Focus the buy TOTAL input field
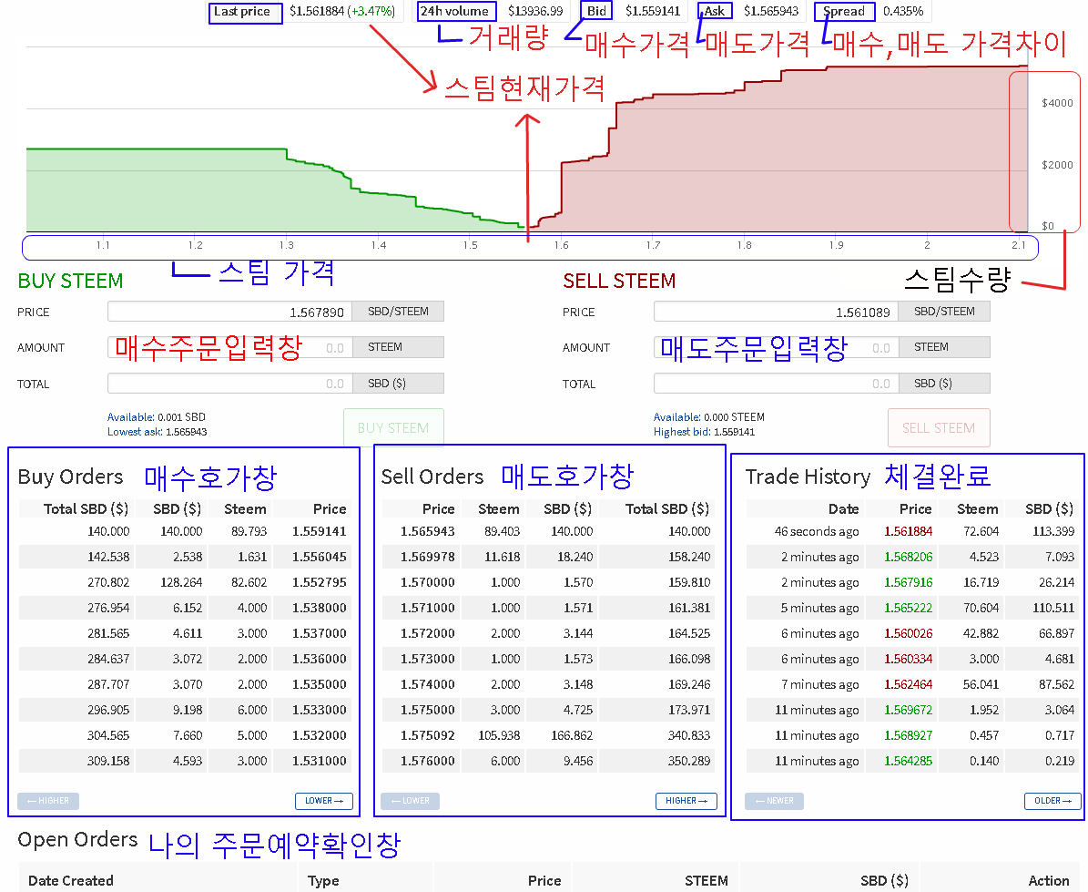Viewport: 1088px width, 892px height. tap(229, 384)
